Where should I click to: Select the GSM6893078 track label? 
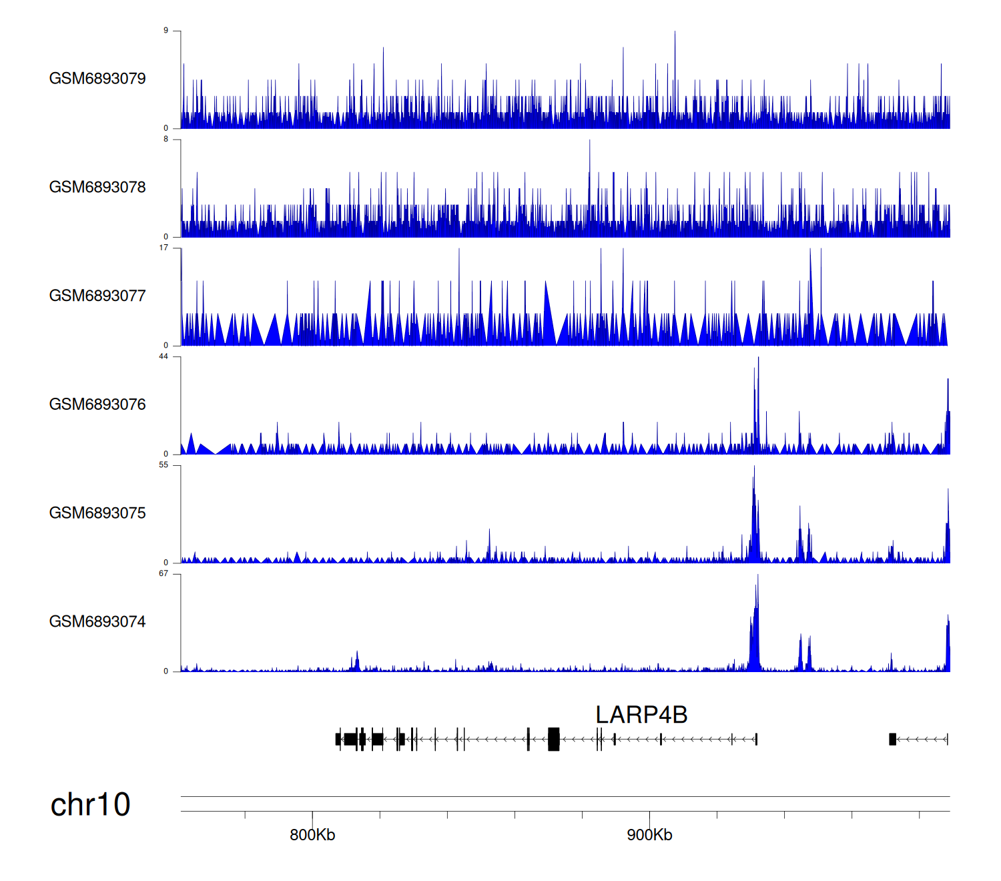tap(97, 188)
